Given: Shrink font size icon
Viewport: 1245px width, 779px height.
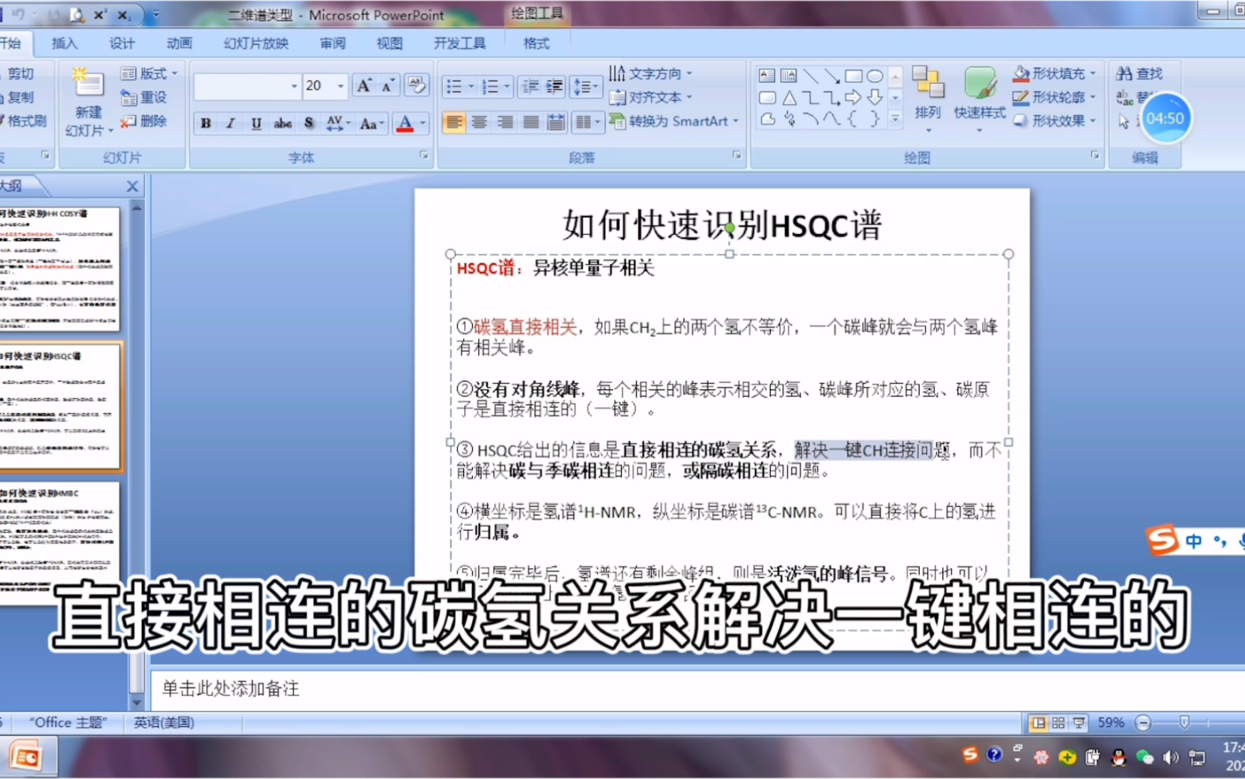Looking at the screenshot, I should click(x=388, y=86).
